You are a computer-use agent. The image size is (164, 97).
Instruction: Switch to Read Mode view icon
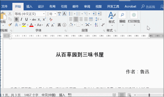(114, 95)
